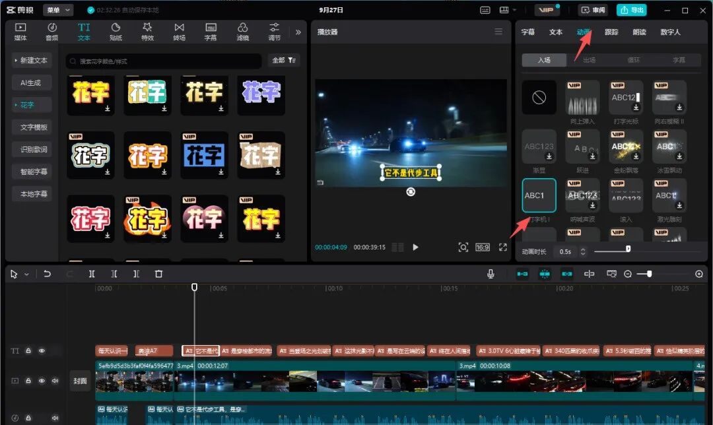Open the 转场 transitions panel
Viewport: 713px width, 425px height.
tap(179, 31)
